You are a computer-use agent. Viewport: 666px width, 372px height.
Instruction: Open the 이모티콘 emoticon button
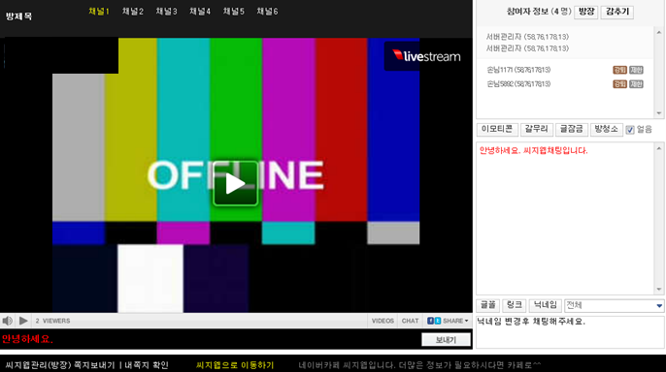click(x=497, y=129)
